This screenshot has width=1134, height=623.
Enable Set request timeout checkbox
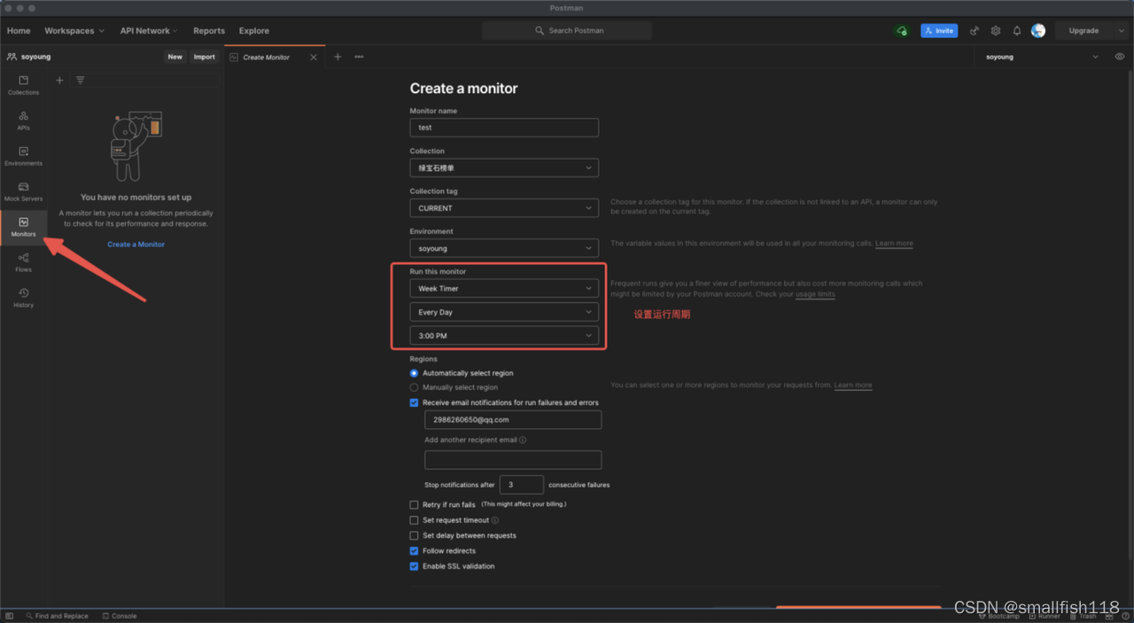pyautogui.click(x=414, y=520)
